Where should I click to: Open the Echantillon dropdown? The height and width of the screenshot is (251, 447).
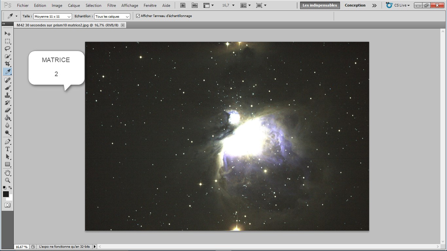[x=112, y=16]
